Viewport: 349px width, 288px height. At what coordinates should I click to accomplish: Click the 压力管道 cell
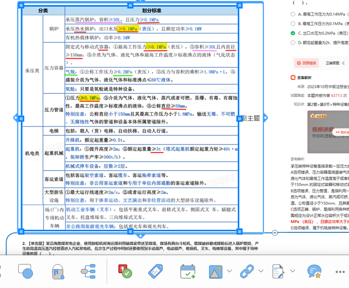coord(54,110)
